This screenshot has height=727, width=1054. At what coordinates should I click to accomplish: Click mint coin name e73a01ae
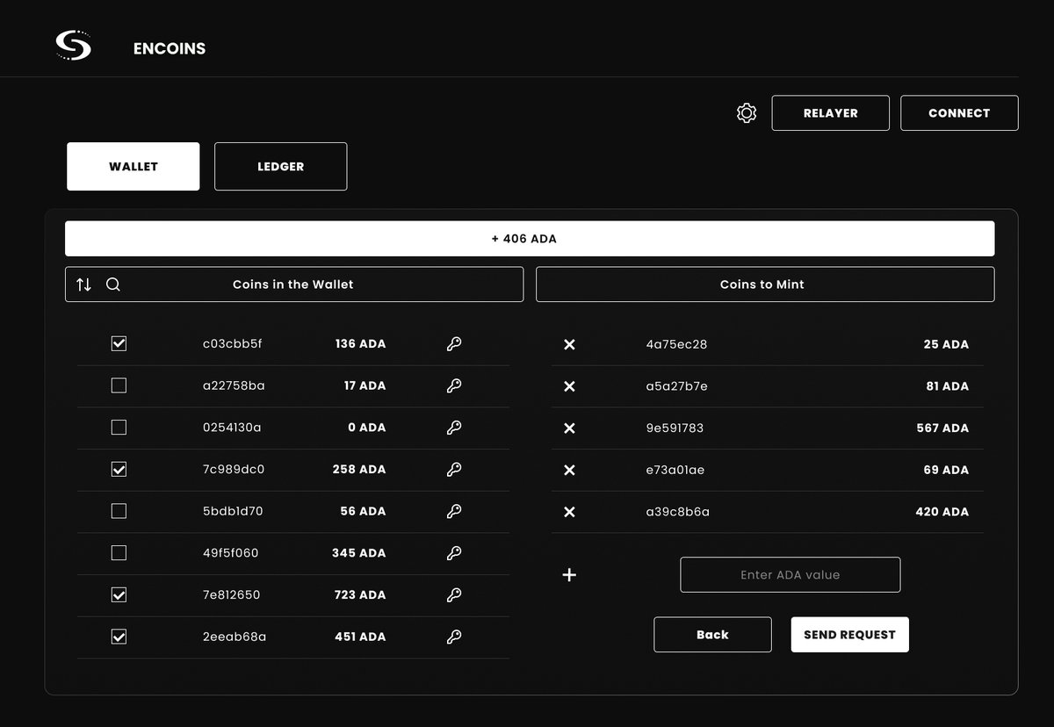coord(675,470)
